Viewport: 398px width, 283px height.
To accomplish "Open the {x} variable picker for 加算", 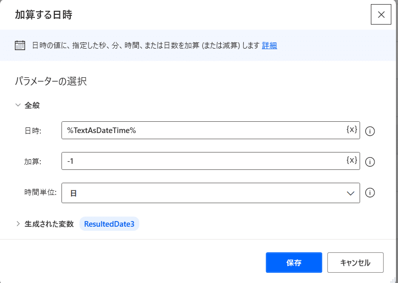I will pos(352,160).
